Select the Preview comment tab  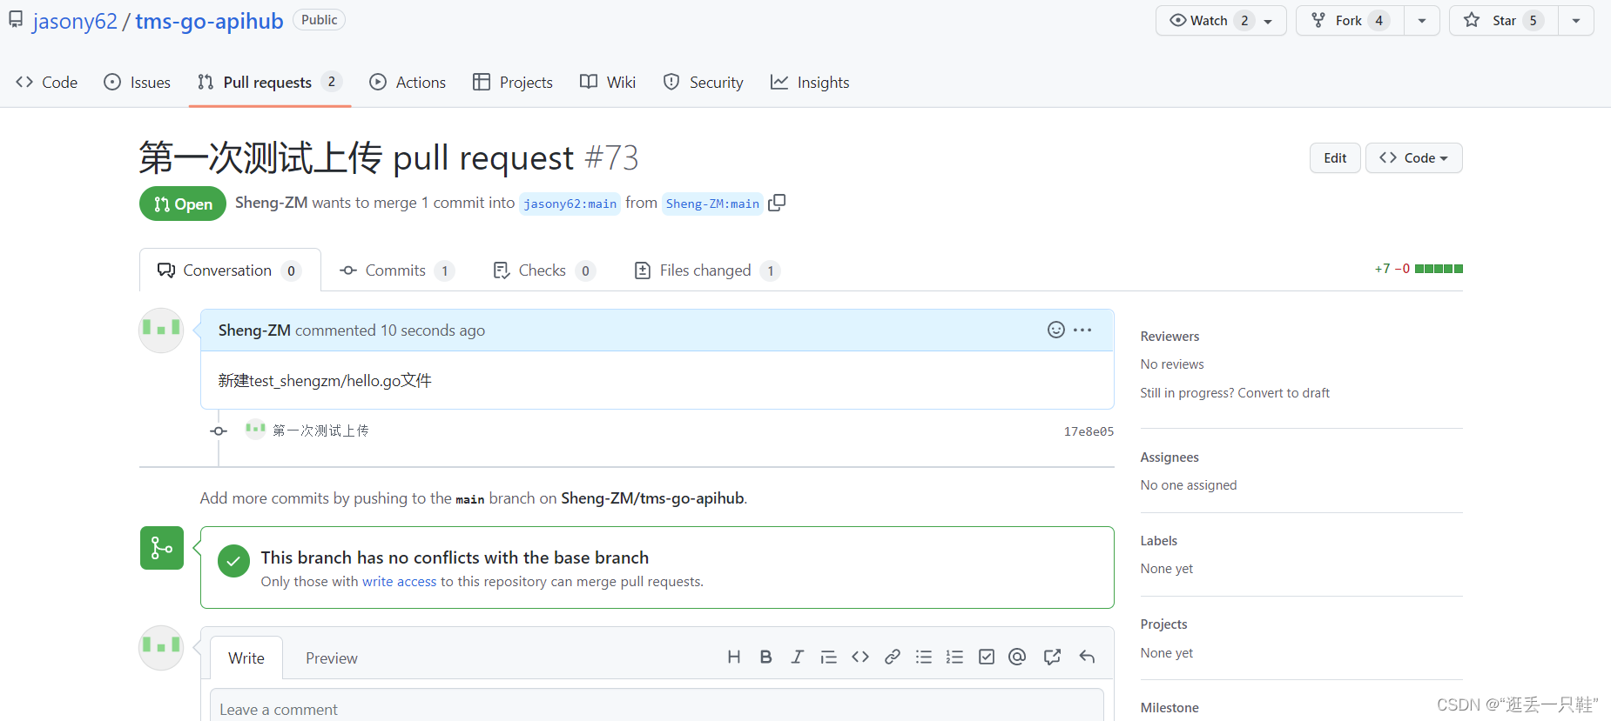332,658
